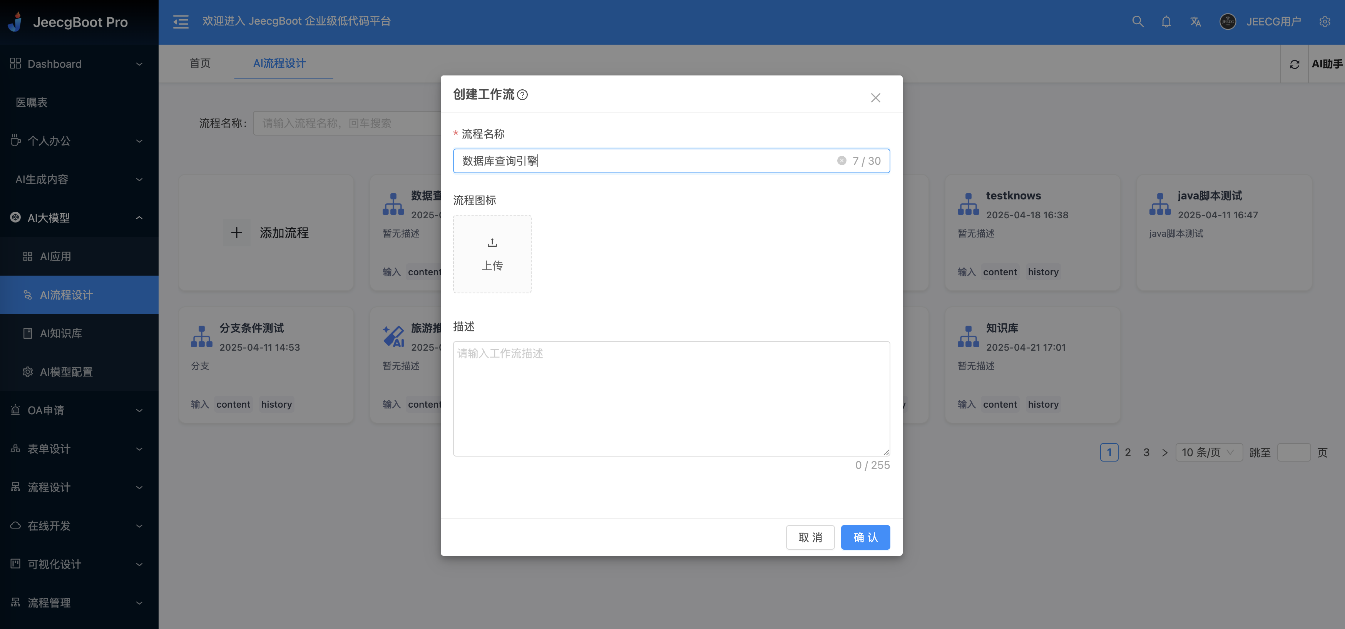Viewport: 1345px width, 629px height.
Task: Click content tag on 知识库 card
Action: click(999, 404)
